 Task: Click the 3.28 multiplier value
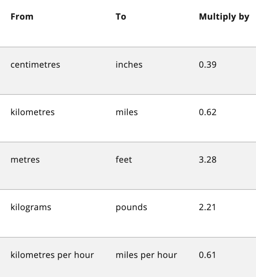208,160
